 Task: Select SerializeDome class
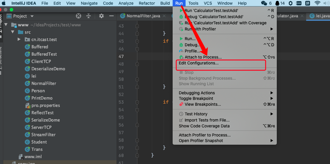tap(46, 120)
